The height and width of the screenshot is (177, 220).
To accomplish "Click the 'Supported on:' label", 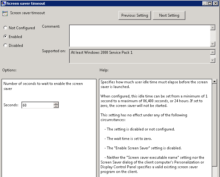I will [54, 51].
